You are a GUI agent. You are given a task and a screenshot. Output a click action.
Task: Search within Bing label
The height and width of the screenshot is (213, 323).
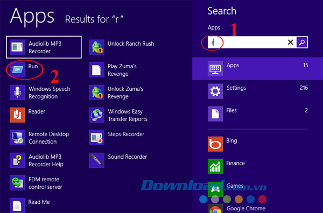[x=231, y=141]
